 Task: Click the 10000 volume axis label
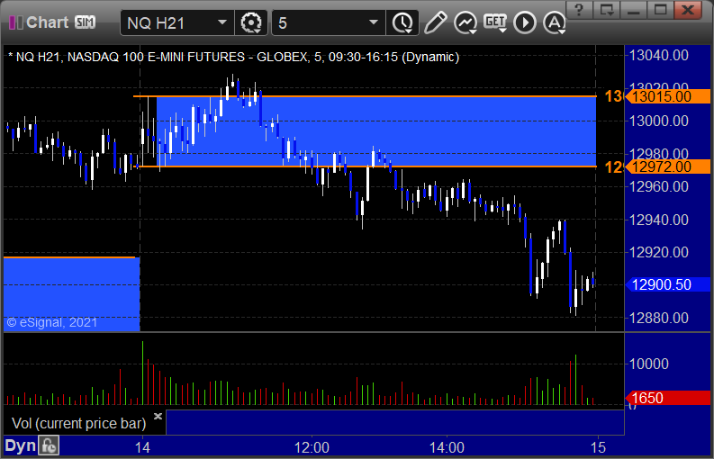[x=648, y=364]
